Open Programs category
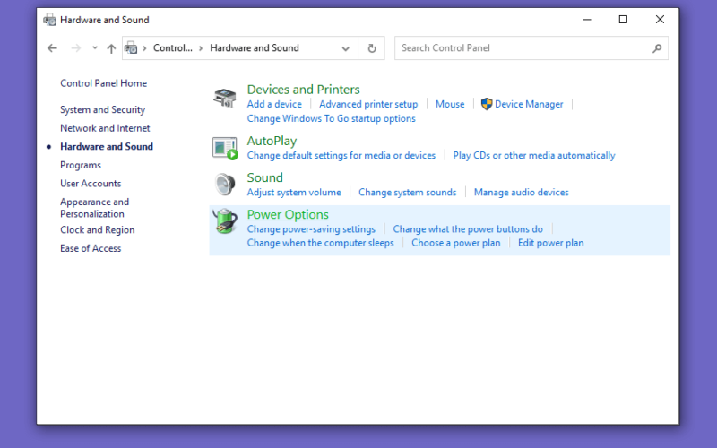Screen dimensions: 717x448 coord(81,165)
